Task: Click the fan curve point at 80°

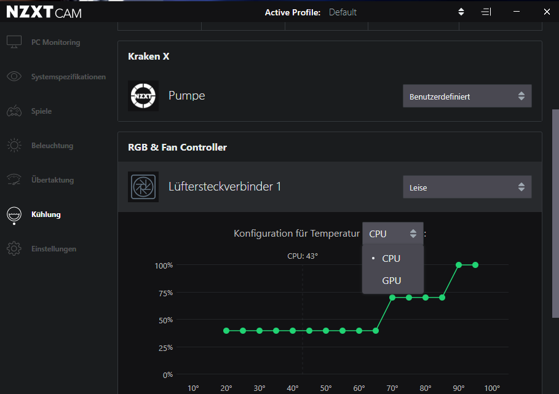Action: tap(426, 297)
